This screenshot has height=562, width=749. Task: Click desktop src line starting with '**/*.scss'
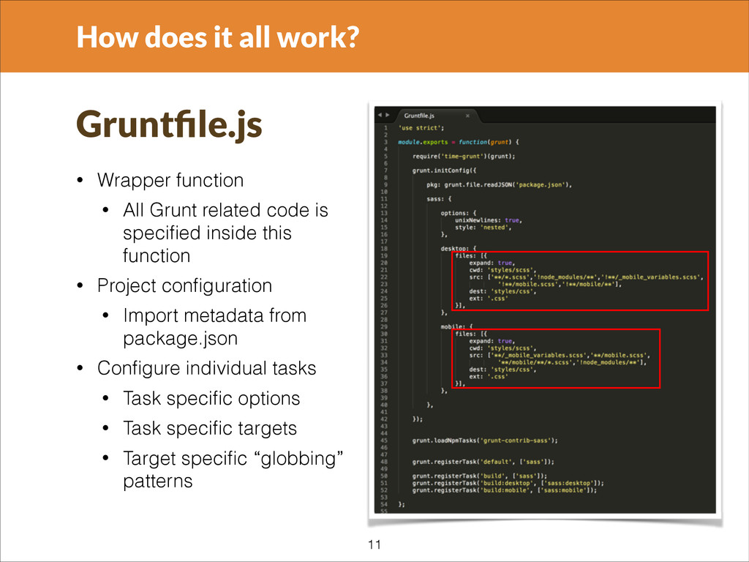(x=586, y=277)
